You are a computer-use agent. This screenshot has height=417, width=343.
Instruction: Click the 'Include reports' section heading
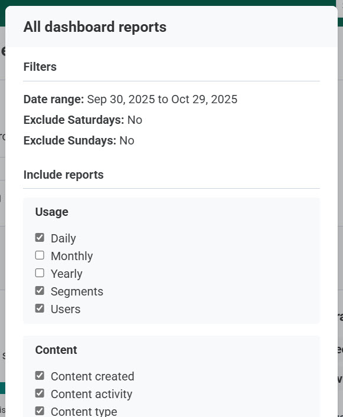click(x=63, y=175)
